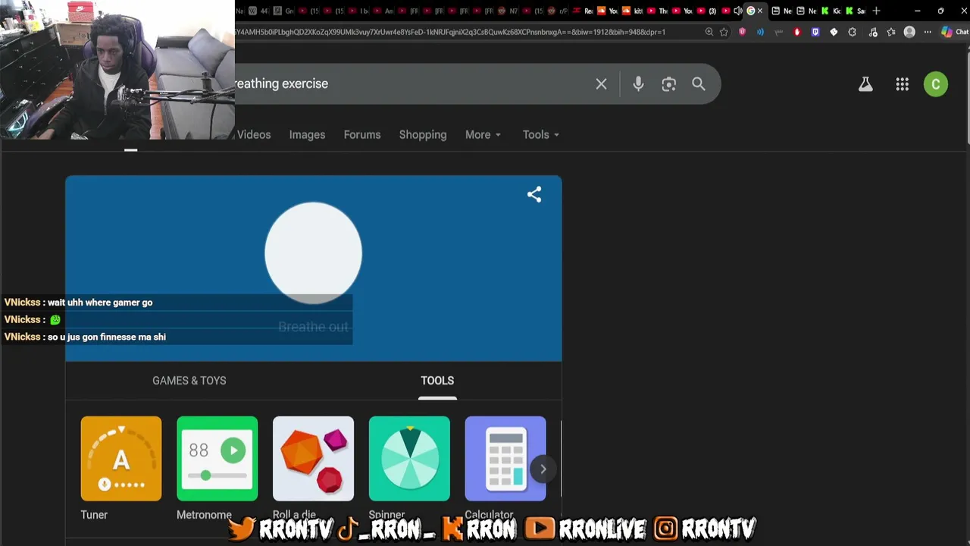Image resolution: width=970 pixels, height=546 pixels.
Task: Open the purple Twitch extension icon
Action: (815, 32)
